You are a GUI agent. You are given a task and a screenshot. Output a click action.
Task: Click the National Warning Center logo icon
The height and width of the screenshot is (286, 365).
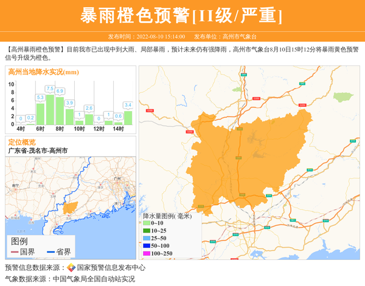click(71, 268)
